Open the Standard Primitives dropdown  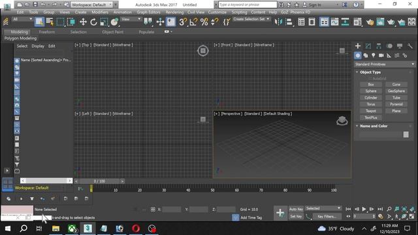point(385,64)
